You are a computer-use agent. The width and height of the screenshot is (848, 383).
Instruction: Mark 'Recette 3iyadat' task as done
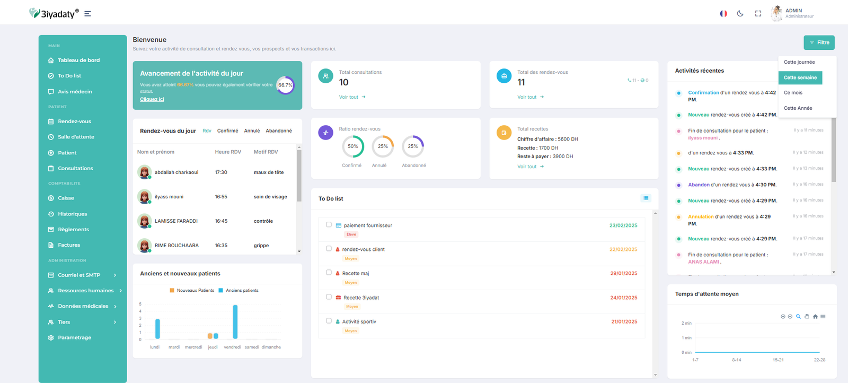tap(329, 297)
